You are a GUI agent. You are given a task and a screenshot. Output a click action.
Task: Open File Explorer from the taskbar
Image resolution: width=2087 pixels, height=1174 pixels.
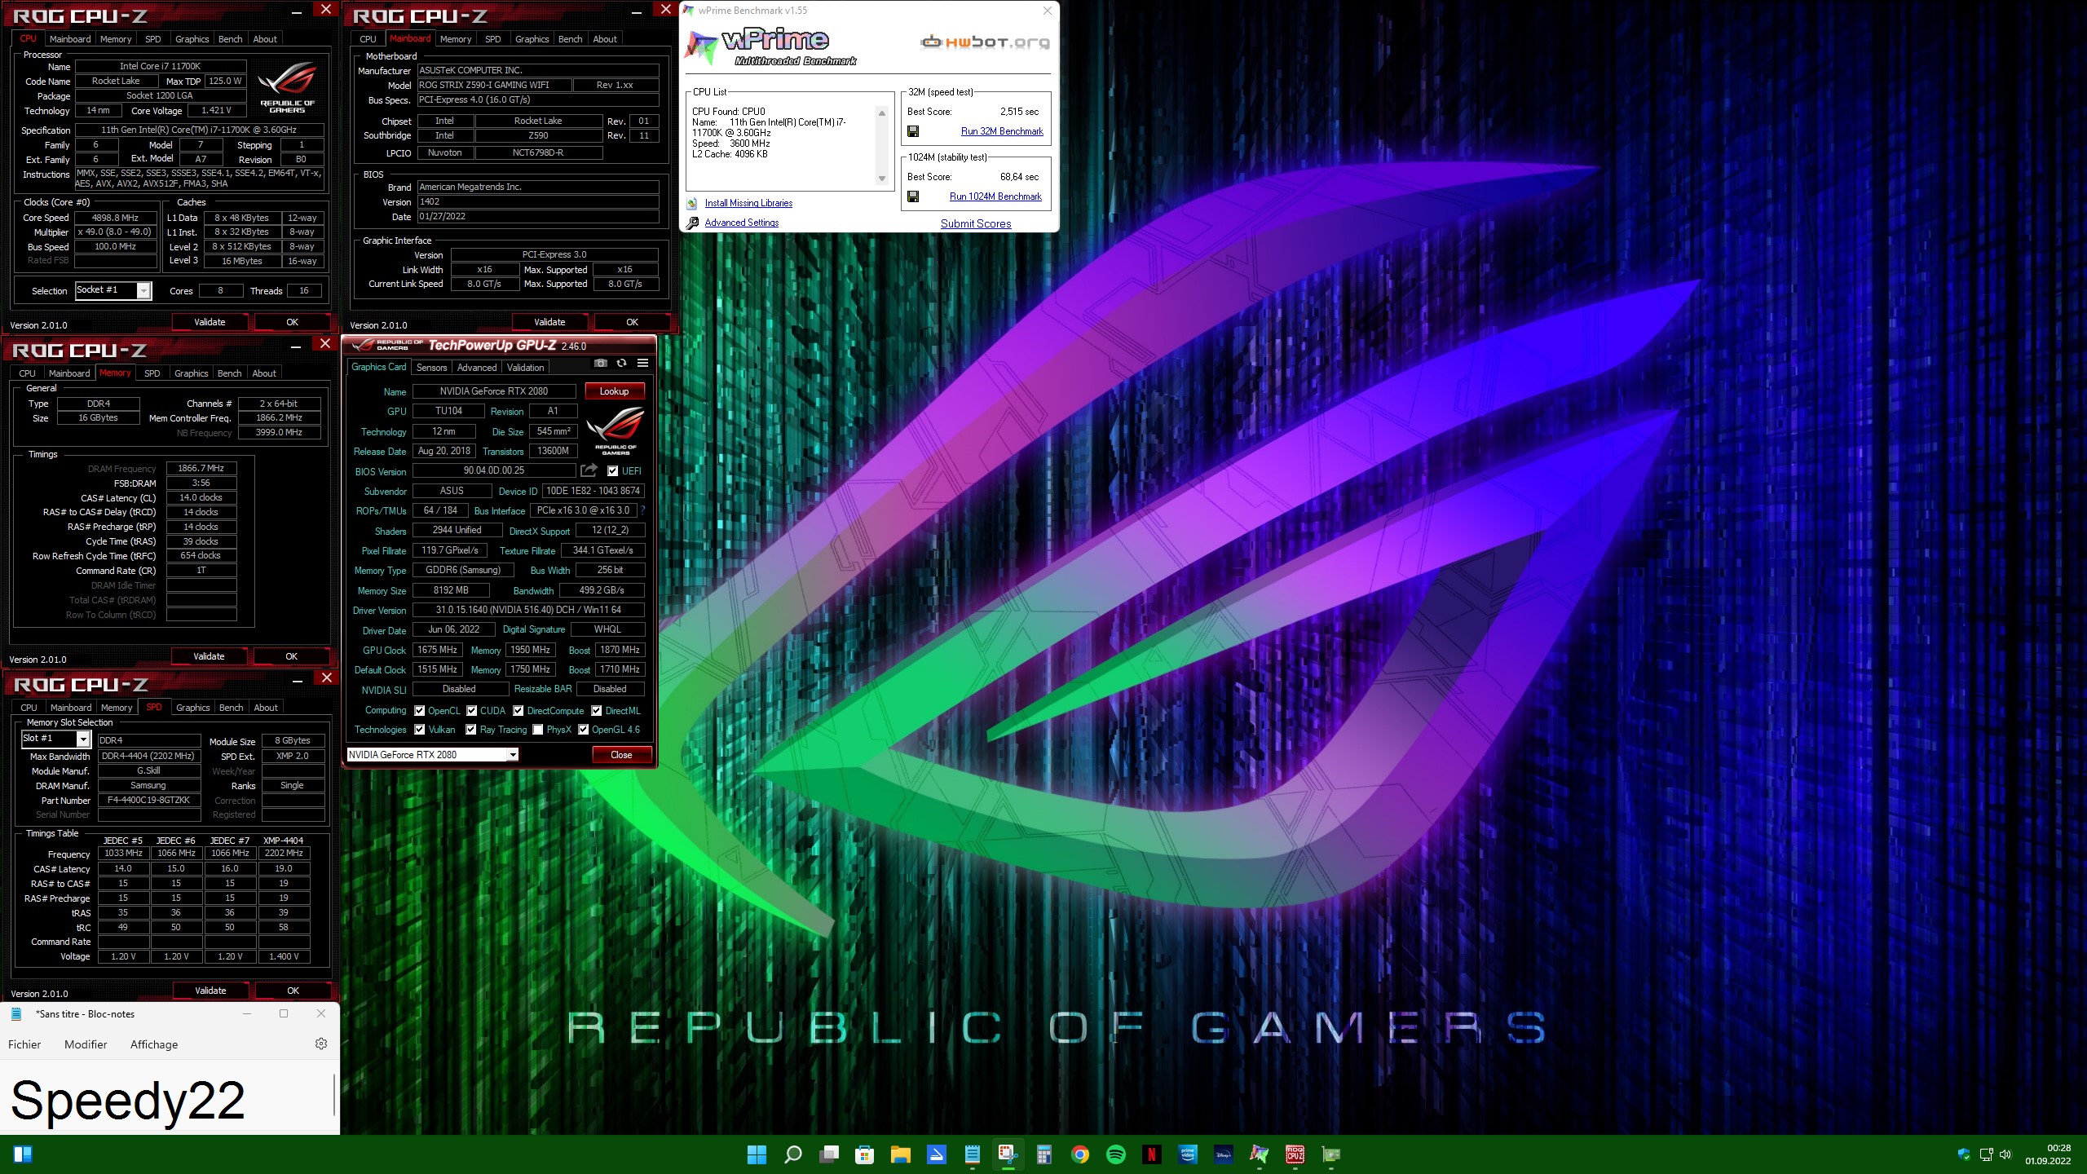point(901,1154)
